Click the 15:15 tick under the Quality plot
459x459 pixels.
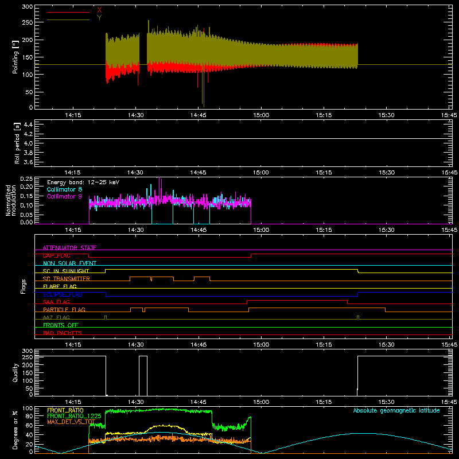tap(324, 402)
